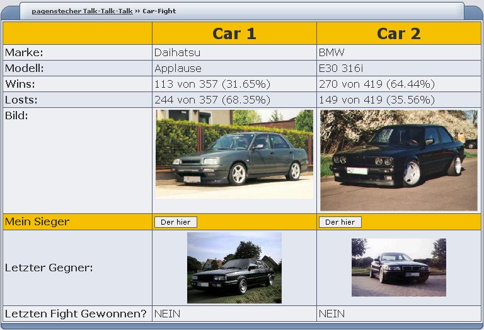Select the Car 1 column header
The image size is (484, 330).
pyautogui.click(x=234, y=33)
